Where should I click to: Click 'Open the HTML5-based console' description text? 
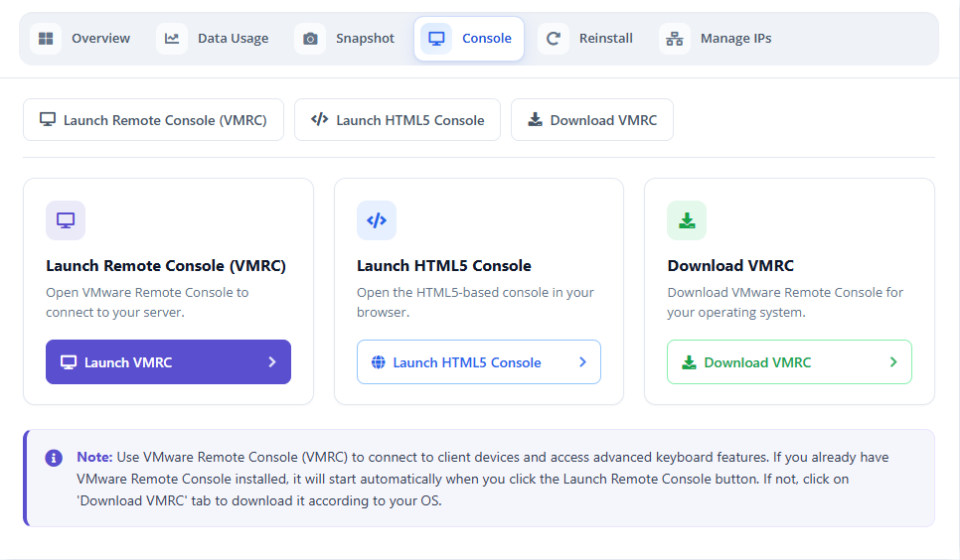(475, 302)
